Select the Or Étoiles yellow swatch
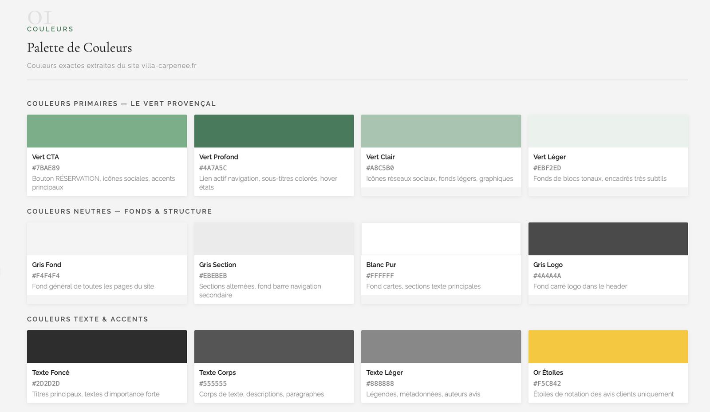The width and height of the screenshot is (710, 412). tap(608, 347)
